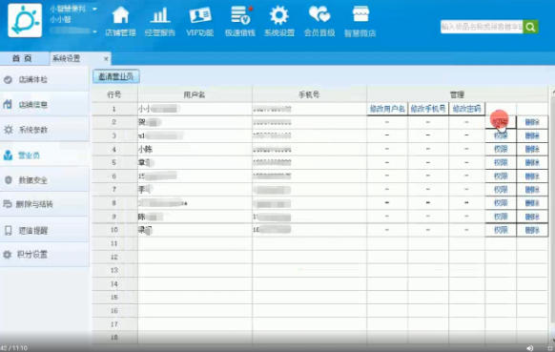Expand the store name dropdown arrow
This screenshot has height=352, width=555.
coord(94,9)
